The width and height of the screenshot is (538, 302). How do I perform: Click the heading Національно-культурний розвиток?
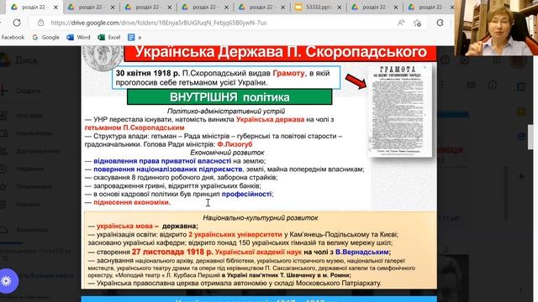pyautogui.click(x=261, y=218)
